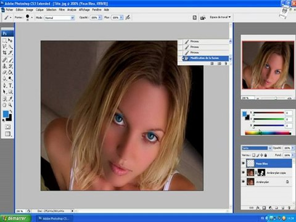Select the Slice tool

(x=10, y=52)
